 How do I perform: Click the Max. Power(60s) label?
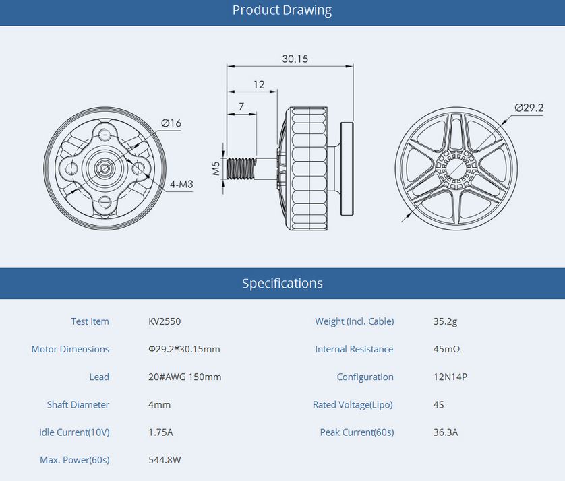(75, 459)
